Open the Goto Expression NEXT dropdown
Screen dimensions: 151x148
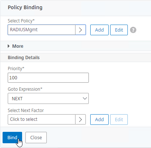pyautogui.click(x=48, y=98)
